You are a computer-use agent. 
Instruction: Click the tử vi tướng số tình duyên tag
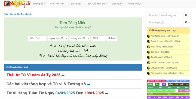coord(178,81)
